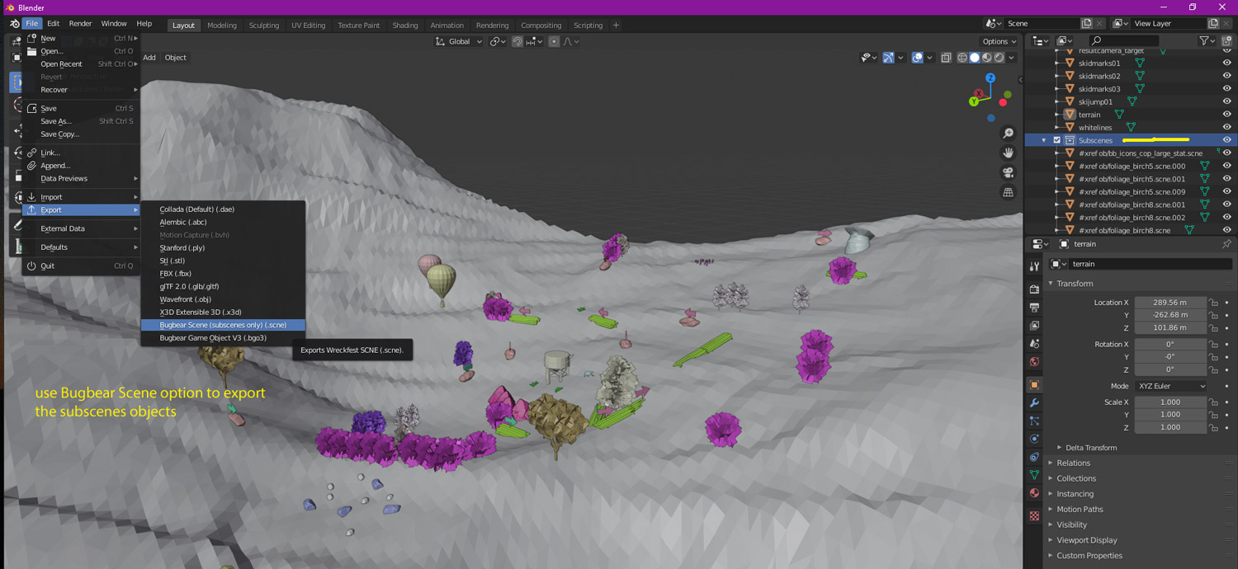
Task: Expand the Collections panel
Action: [1076, 478]
